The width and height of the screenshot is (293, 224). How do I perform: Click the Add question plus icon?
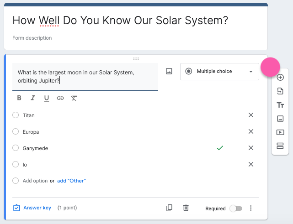(280, 78)
